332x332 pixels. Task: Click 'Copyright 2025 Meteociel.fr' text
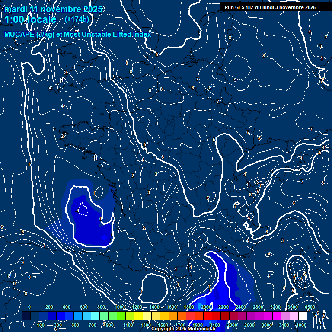(x=184, y=329)
